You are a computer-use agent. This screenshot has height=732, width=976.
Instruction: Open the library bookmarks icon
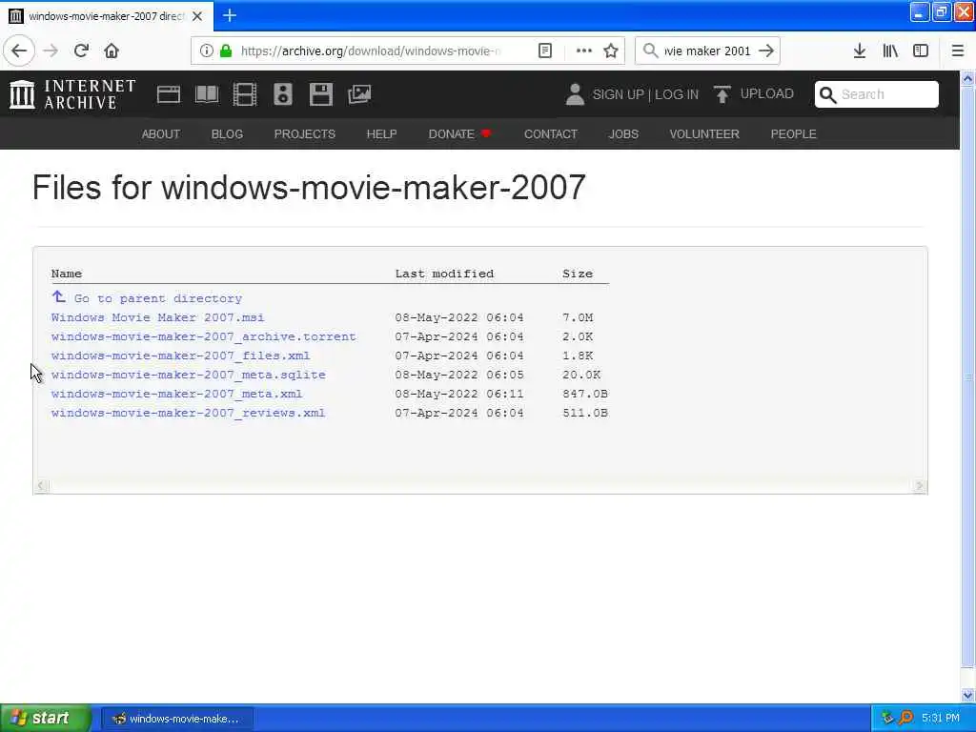pyautogui.click(x=890, y=51)
